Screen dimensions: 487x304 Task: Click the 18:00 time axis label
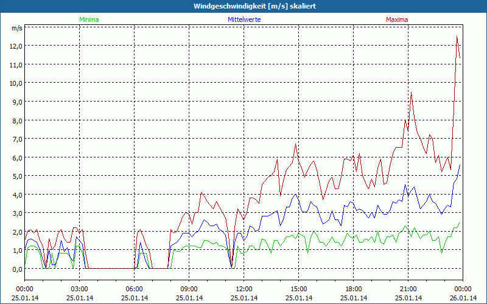pos(354,289)
